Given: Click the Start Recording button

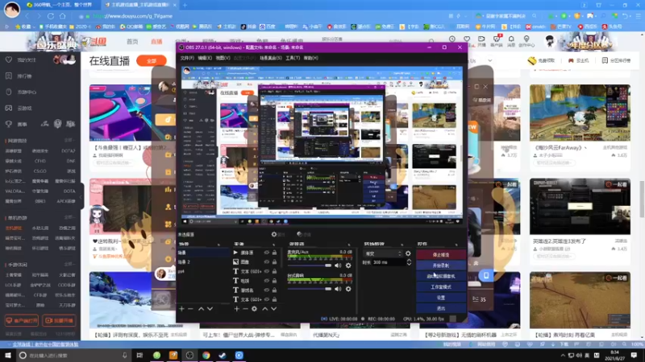Looking at the screenshot, I should pyautogui.click(x=441, y=265).
